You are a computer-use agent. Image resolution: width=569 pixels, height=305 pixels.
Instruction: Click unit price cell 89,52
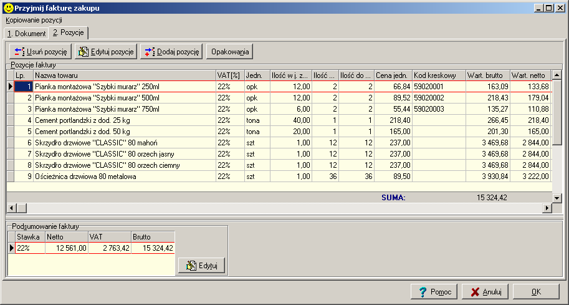(393, 98)
